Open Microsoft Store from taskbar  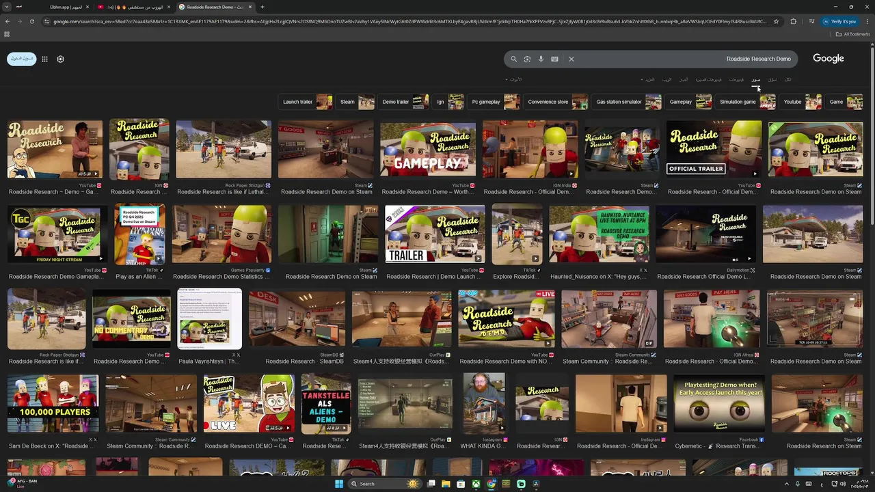(461, 484)
